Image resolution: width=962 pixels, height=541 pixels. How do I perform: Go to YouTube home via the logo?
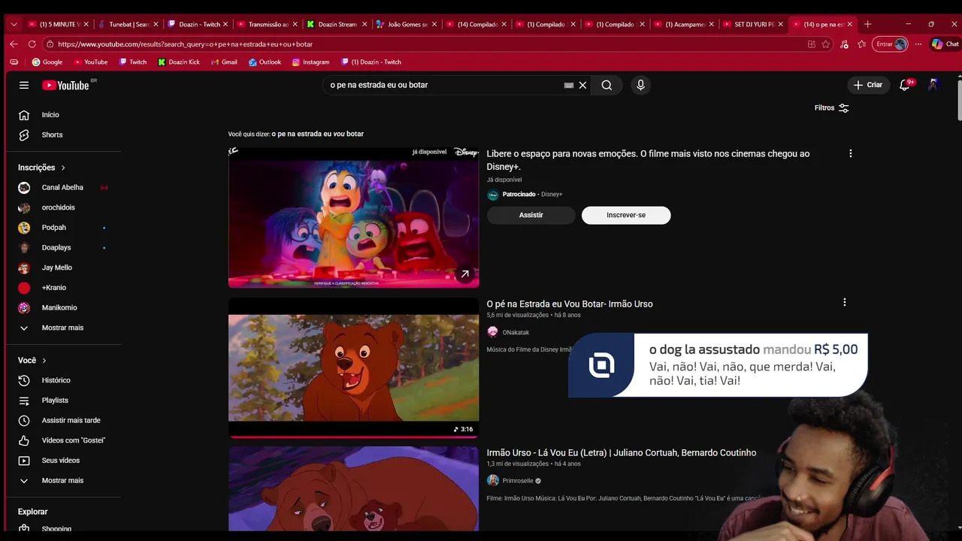coord(65,85)
